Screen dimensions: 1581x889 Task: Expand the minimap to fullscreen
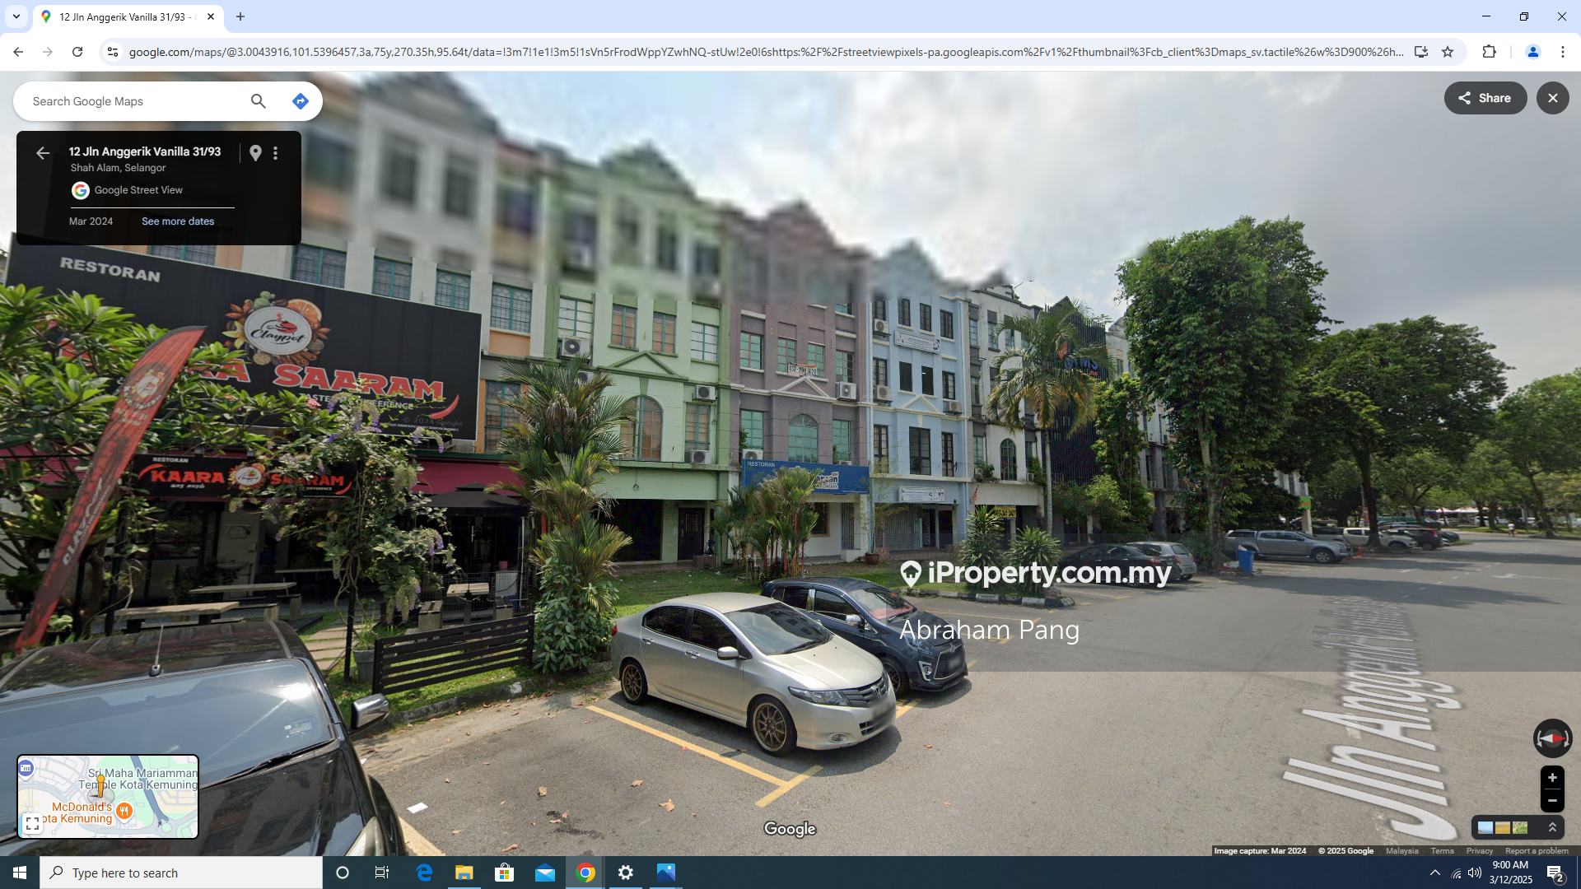coord(32,823)
